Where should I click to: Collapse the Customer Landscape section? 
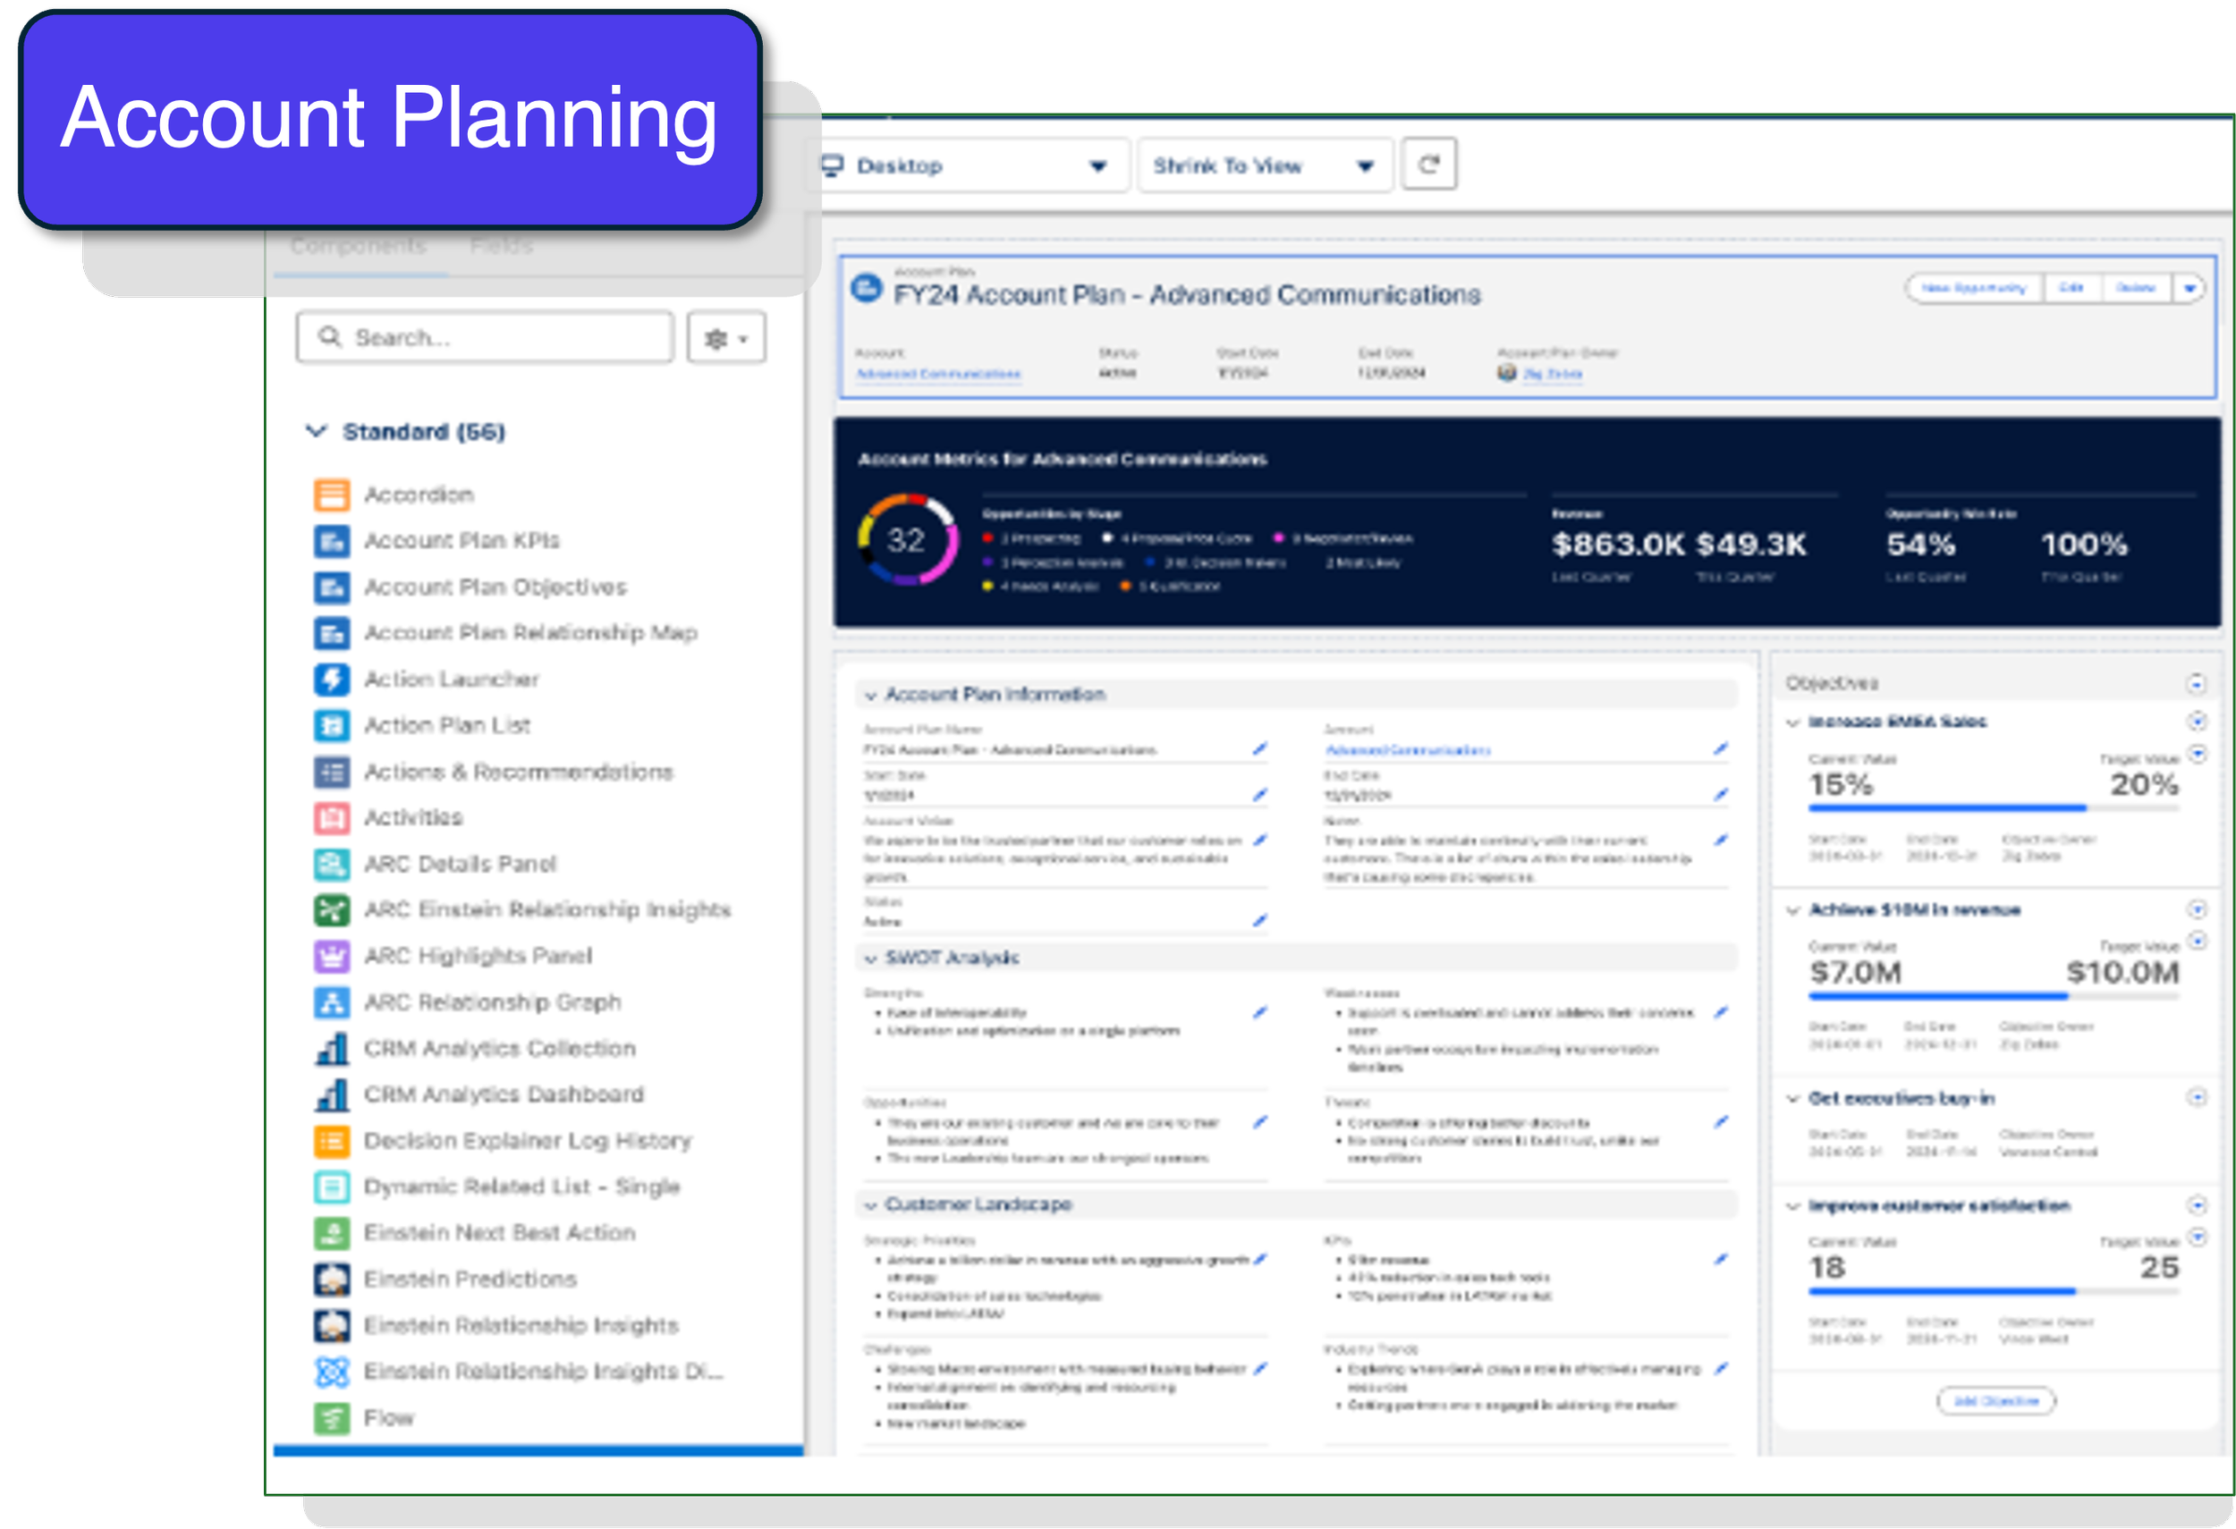click(869, 1206)
